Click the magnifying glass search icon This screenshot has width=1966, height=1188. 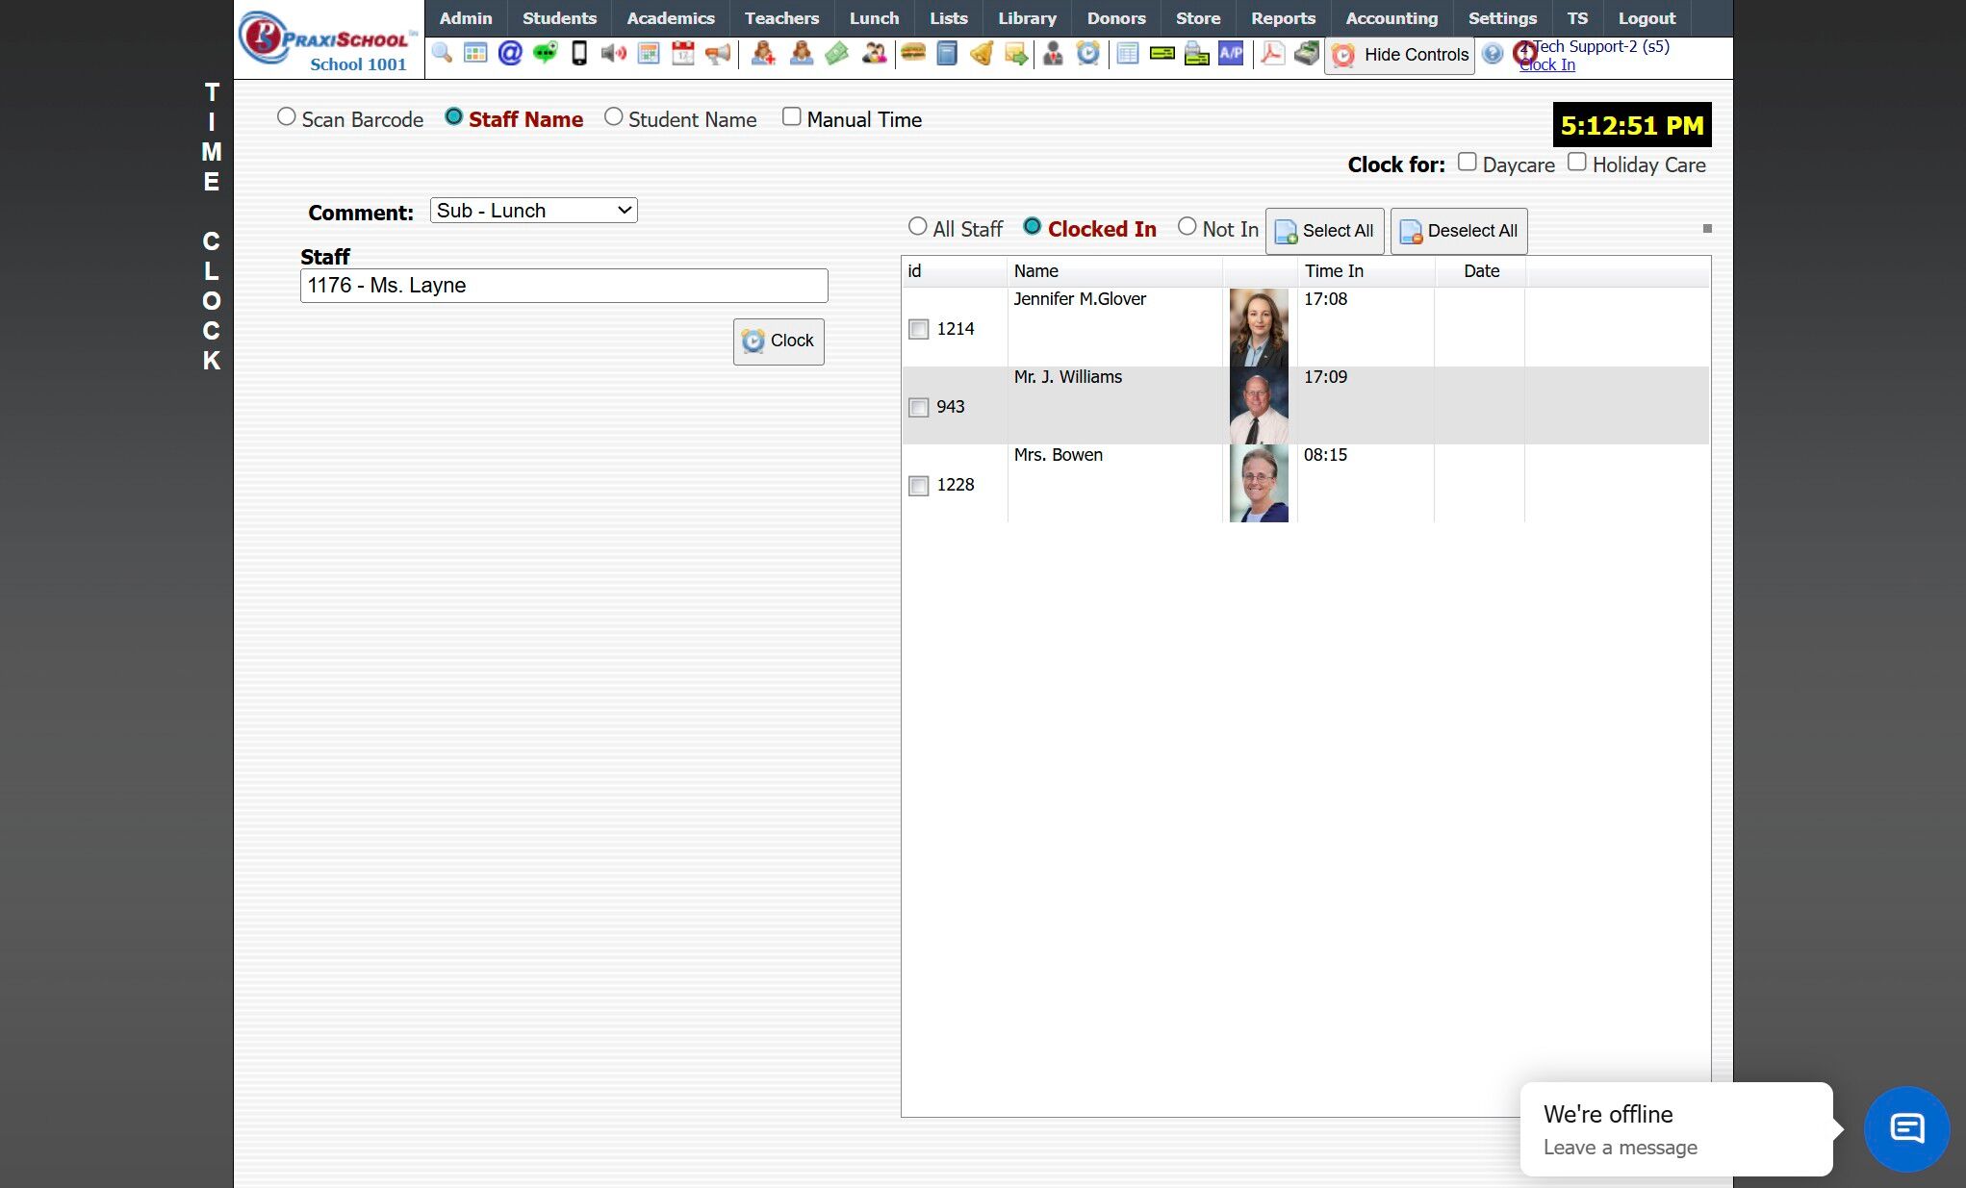pos(442,53)
